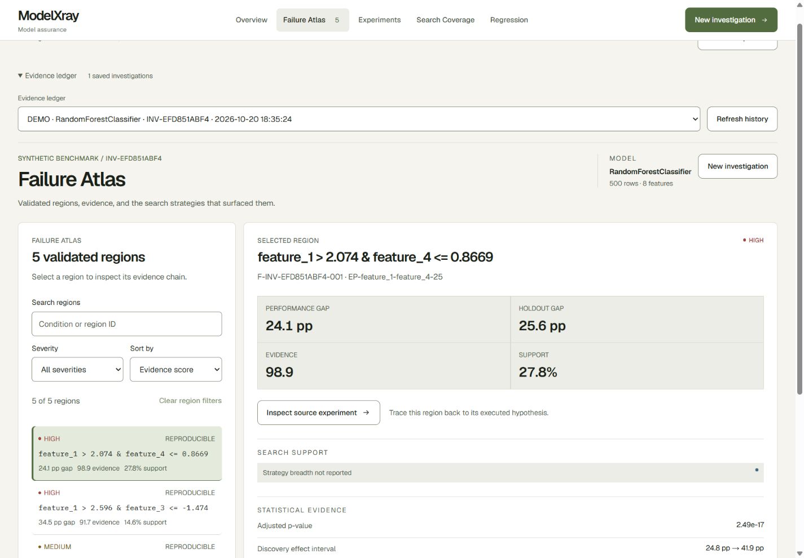Switch to the Failure Atlas tab
This screenshot has width=804, height=558.
tap(313, 20)
